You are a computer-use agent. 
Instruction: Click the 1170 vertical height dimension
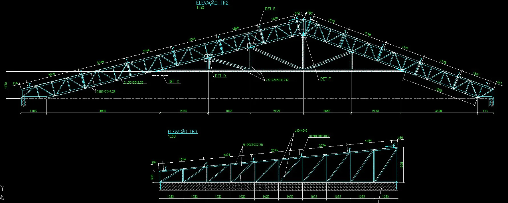coord(6,85)
